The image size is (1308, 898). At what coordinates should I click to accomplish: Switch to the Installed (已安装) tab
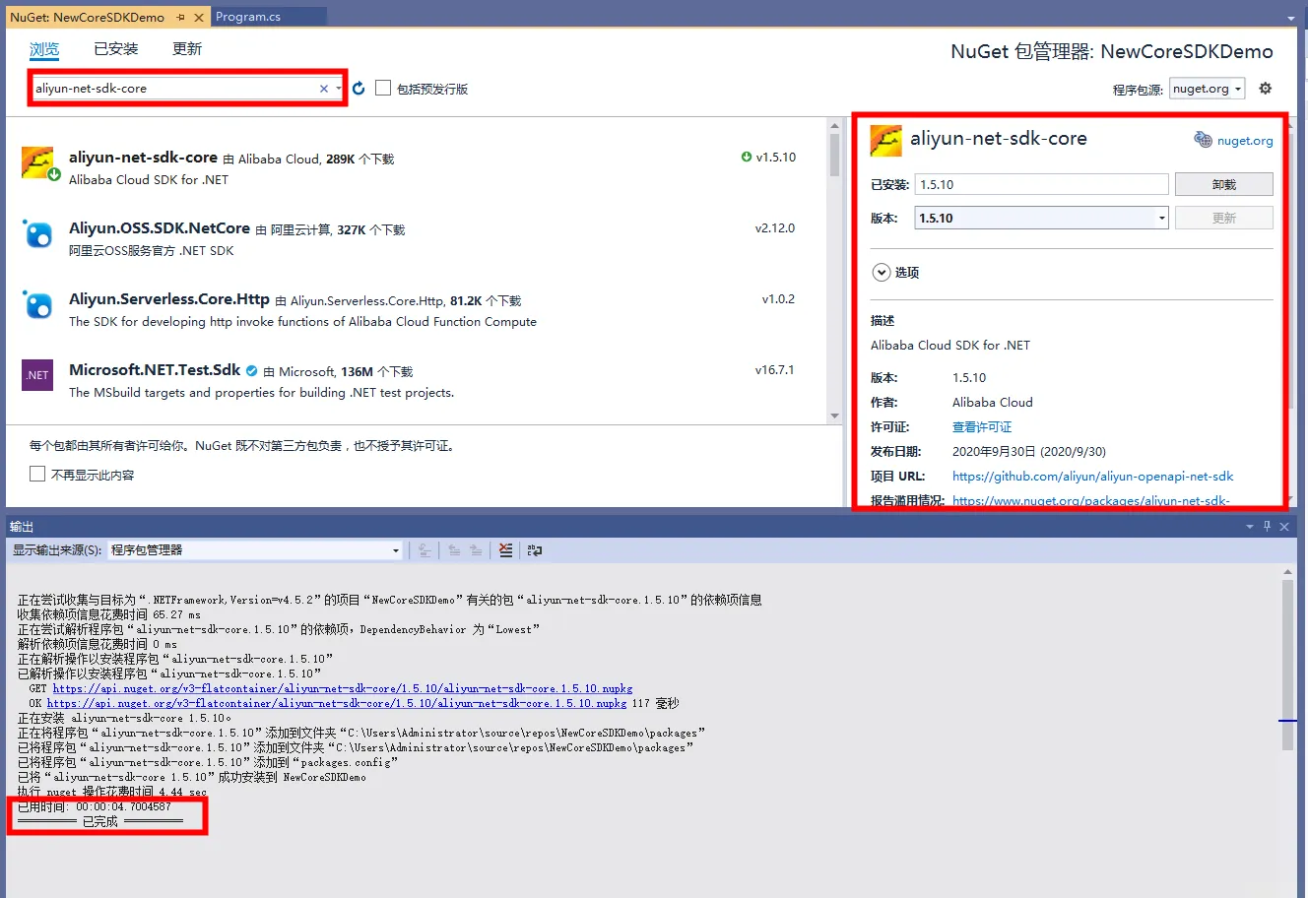116,49
